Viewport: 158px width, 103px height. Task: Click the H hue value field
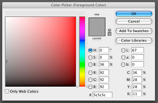click(x=104, y=50)
